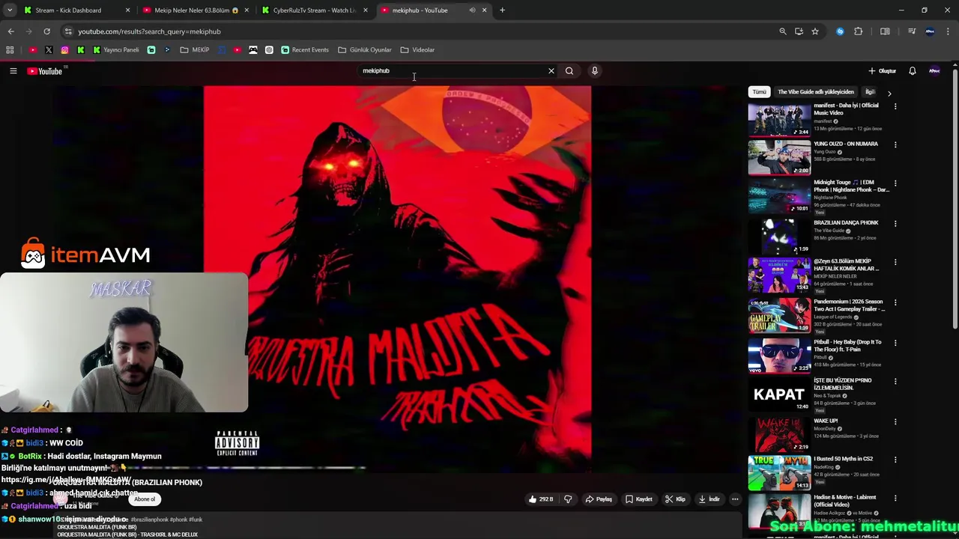Go to YouTube home via logo
Image resolution: width=959 pixels, height=539 pixels.
click(45, 71)
